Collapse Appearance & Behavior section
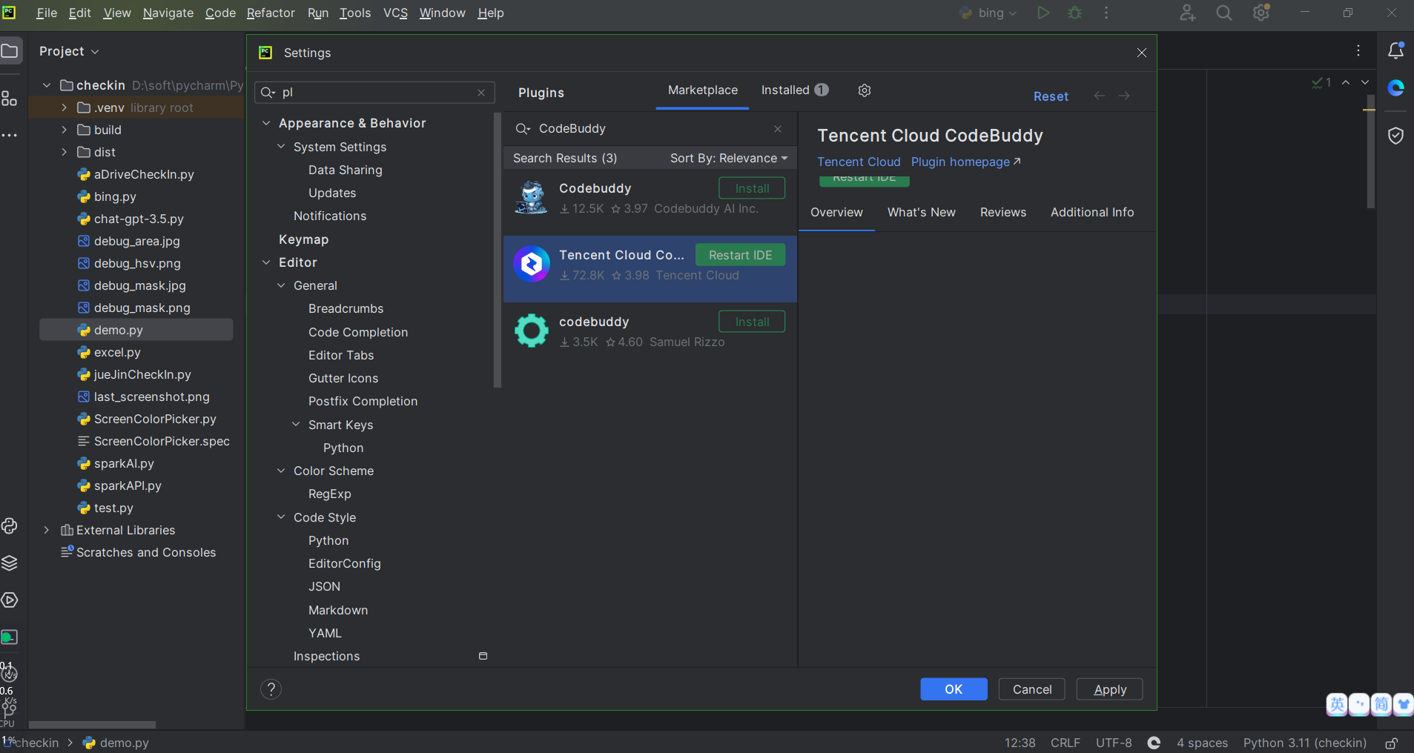This screenshot has height=753, width=1414. click(x=266, y=123)
